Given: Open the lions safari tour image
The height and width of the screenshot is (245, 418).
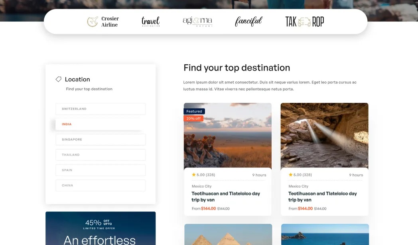Looking at the screenshot, I should [x=228, y=135].
